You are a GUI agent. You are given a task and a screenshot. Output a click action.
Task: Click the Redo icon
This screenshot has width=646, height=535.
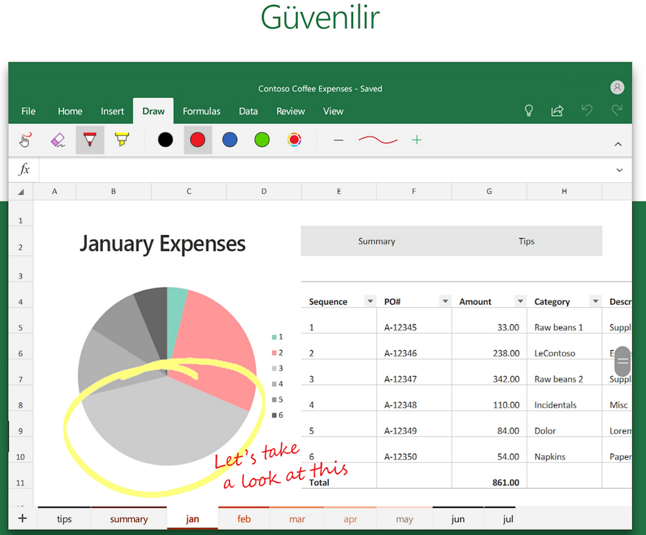[x=616, y=111]
